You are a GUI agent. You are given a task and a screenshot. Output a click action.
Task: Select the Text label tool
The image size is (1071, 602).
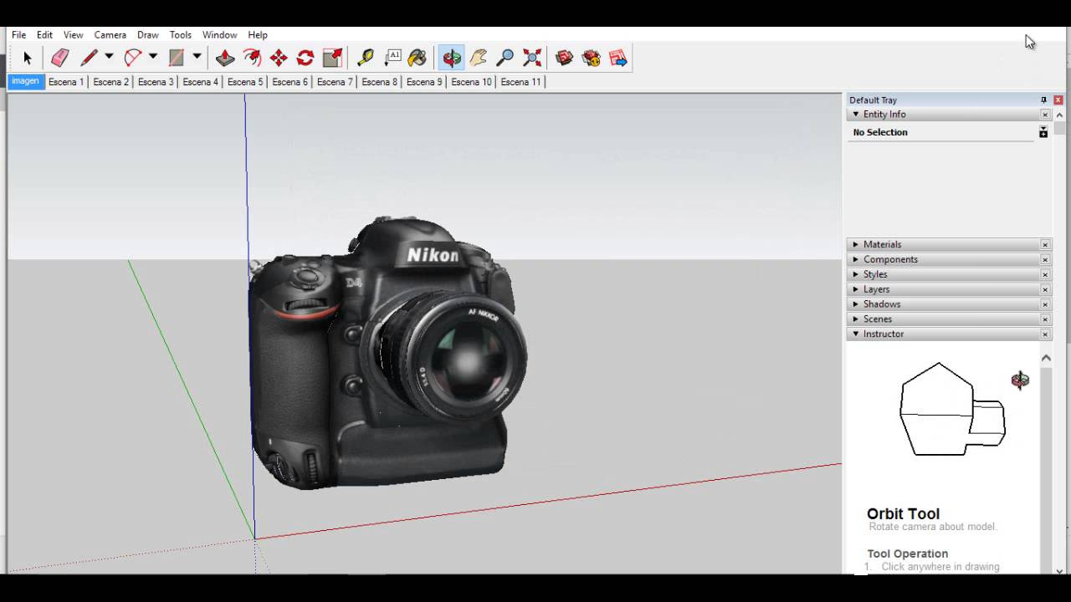(392, 58)
